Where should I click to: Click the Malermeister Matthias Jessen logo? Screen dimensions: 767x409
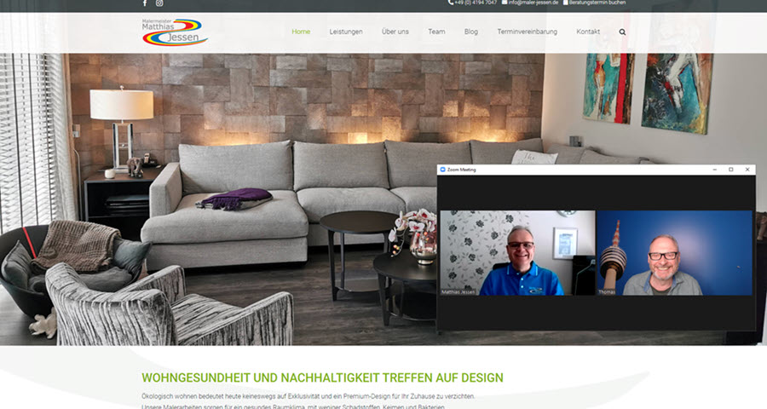(175, 32)
